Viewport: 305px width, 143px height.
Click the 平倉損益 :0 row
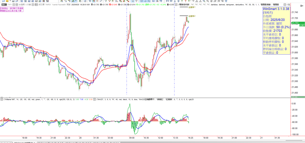270,53
